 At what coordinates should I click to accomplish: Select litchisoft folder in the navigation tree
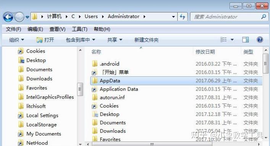click(36, 106)
